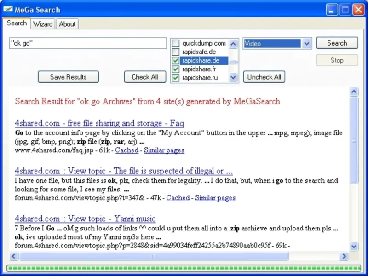Click the green search progress bar
This screenshot has height=276, width=368.
click(x=184, y=268)
